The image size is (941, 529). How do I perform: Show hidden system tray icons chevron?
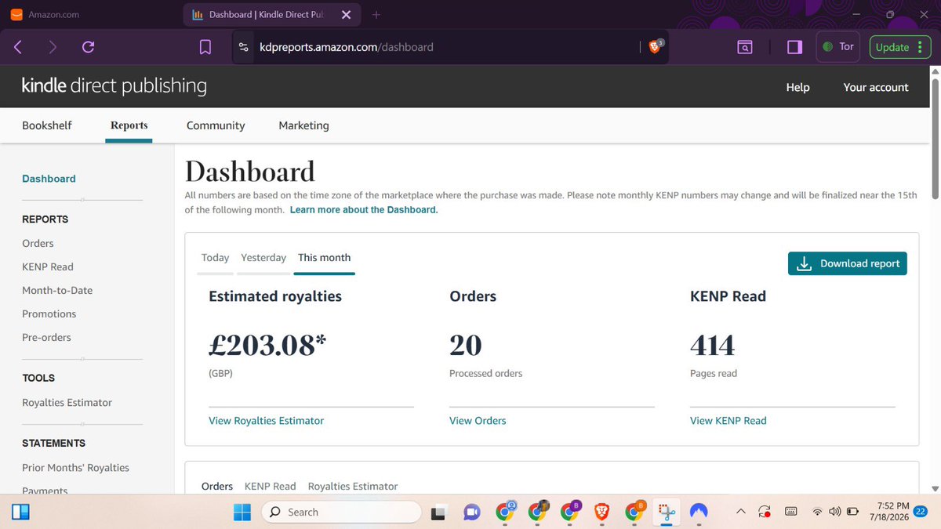coord(740,512)
